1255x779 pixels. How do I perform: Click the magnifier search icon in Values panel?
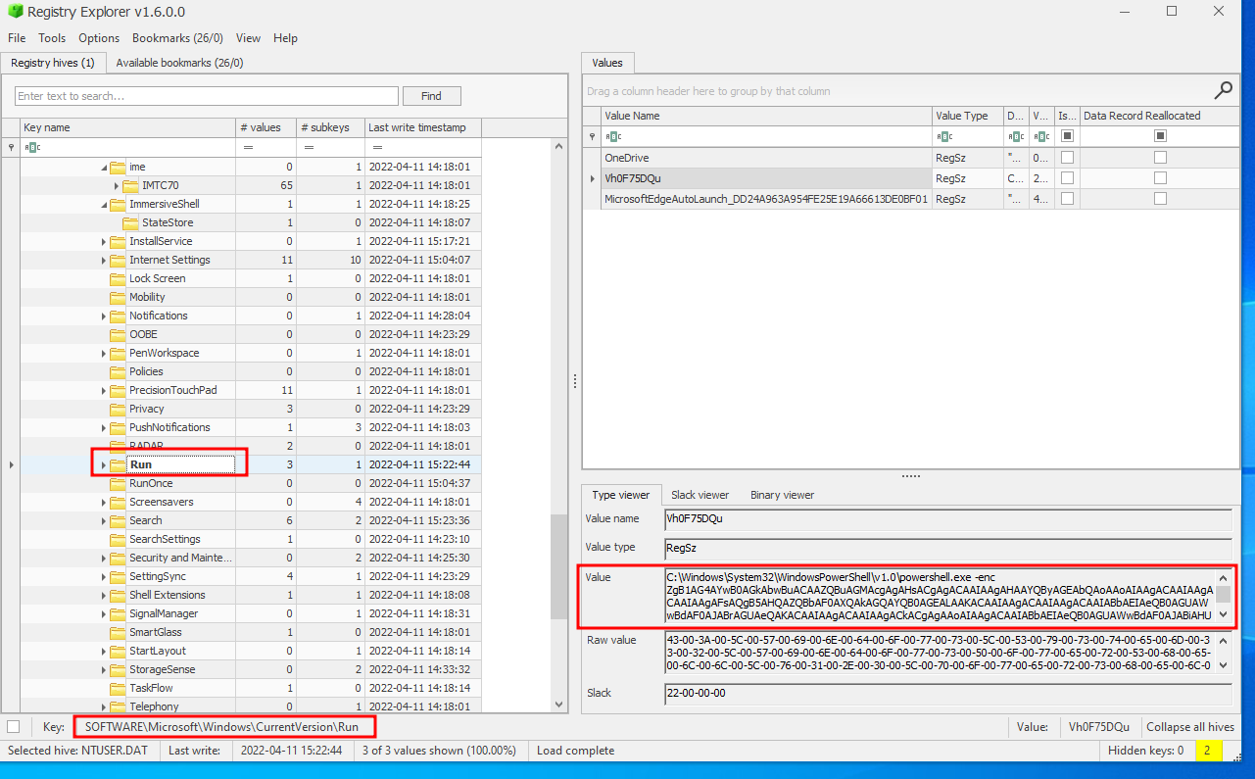click(1223, 90)
